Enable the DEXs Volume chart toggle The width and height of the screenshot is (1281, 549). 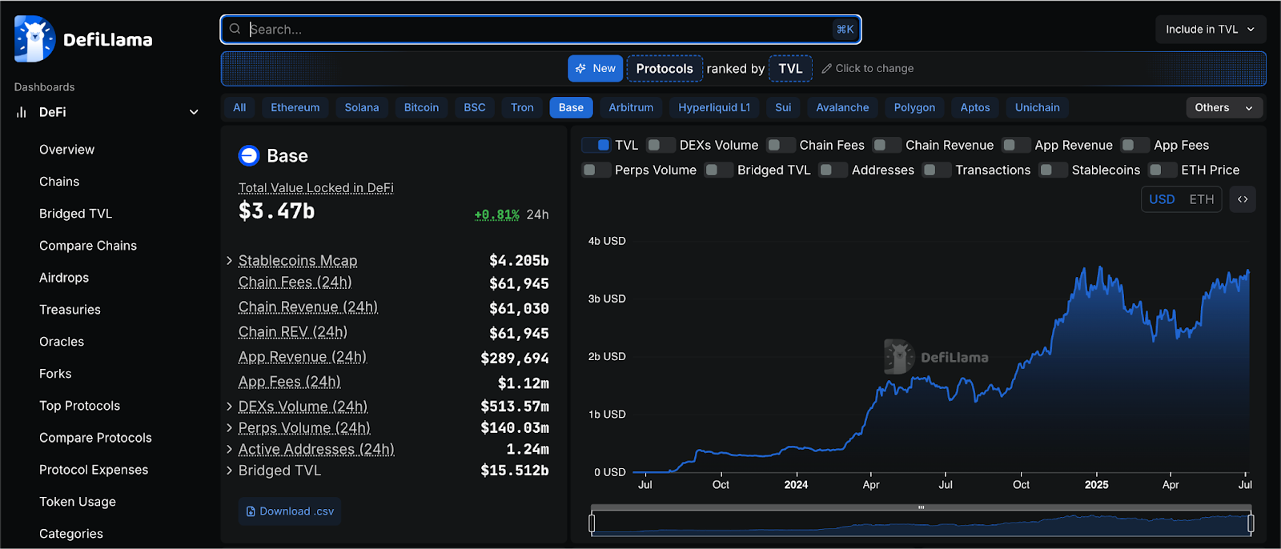pyautogui.click(x=661, y=145)
